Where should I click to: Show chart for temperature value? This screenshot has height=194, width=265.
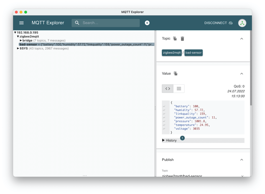click(164, 125)
